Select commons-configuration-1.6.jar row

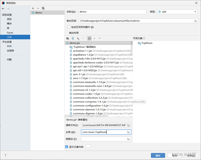99,106
